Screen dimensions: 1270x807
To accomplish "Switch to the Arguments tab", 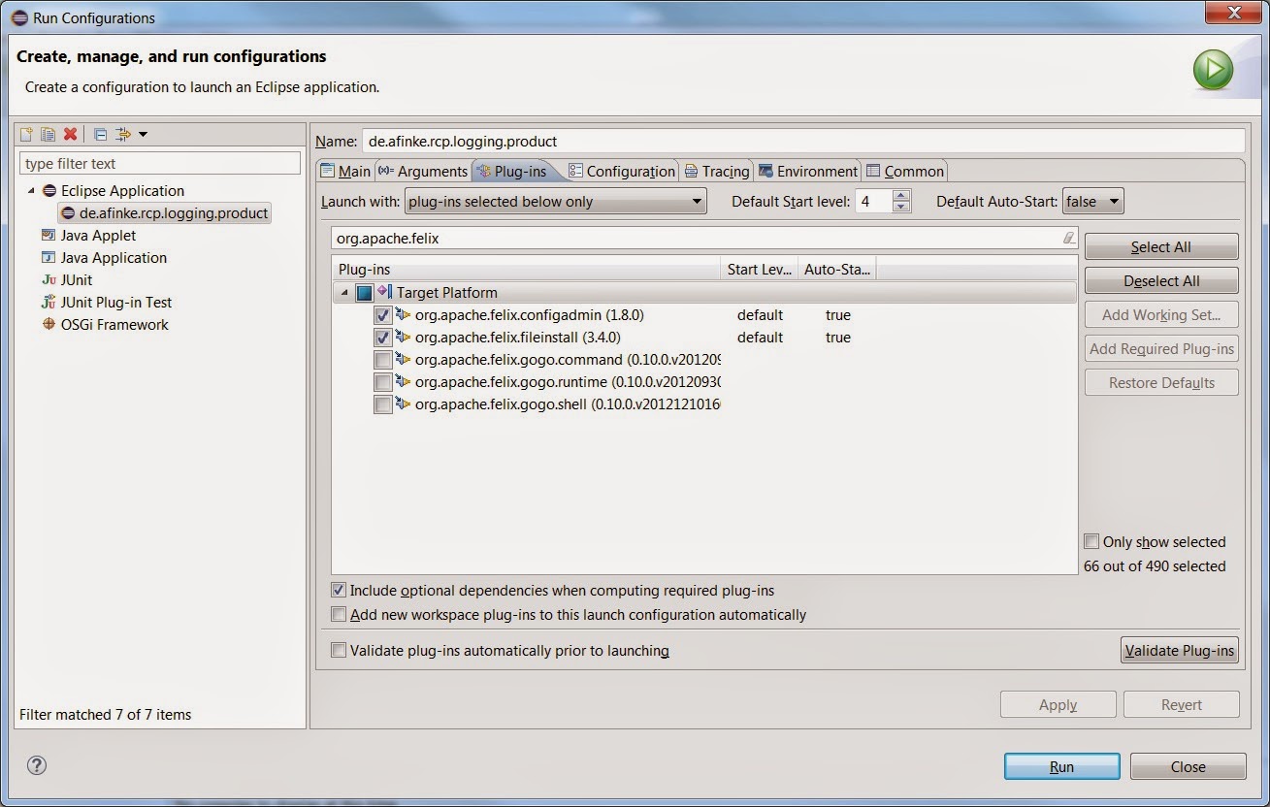I will (x=423, y=171).
